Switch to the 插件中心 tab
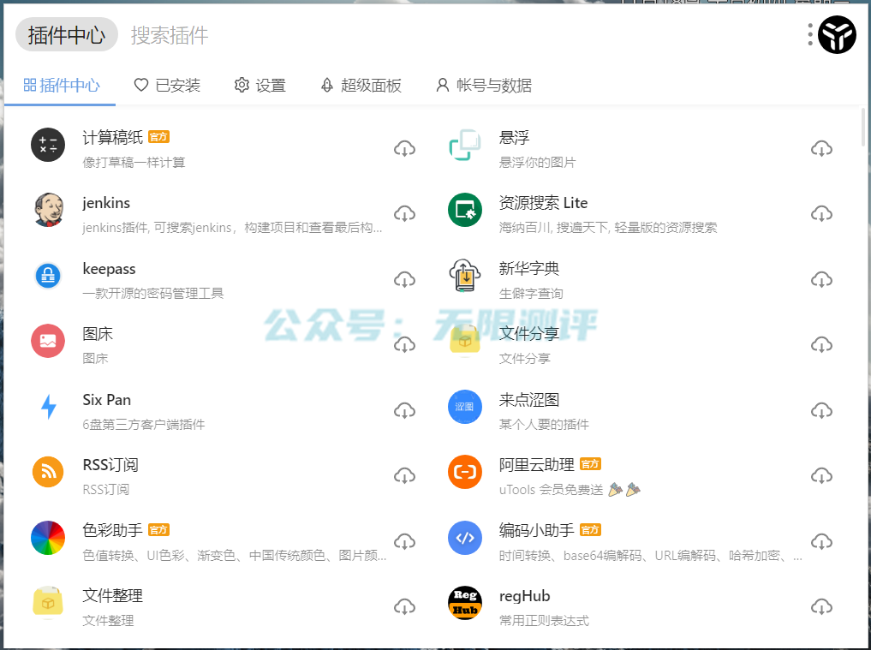The height and width of the screenshot is (650, 871). click(x=61, y=86)
